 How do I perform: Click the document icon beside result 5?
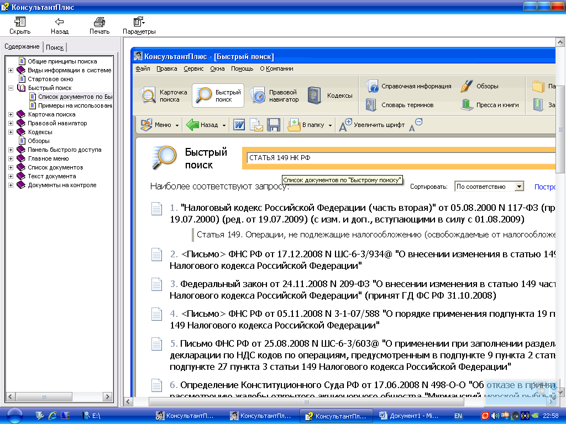pyautogui.click(x=156, y=344)
